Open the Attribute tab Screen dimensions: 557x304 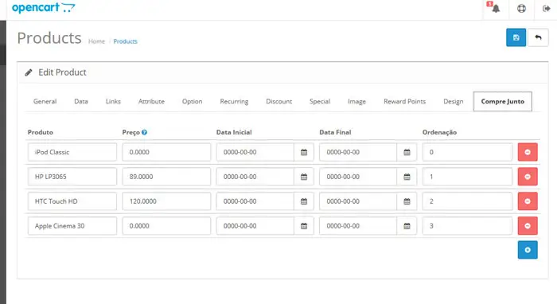click(151, 101)
